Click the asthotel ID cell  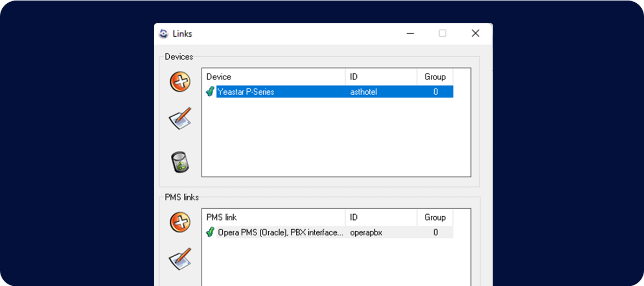tap(364, 92)
